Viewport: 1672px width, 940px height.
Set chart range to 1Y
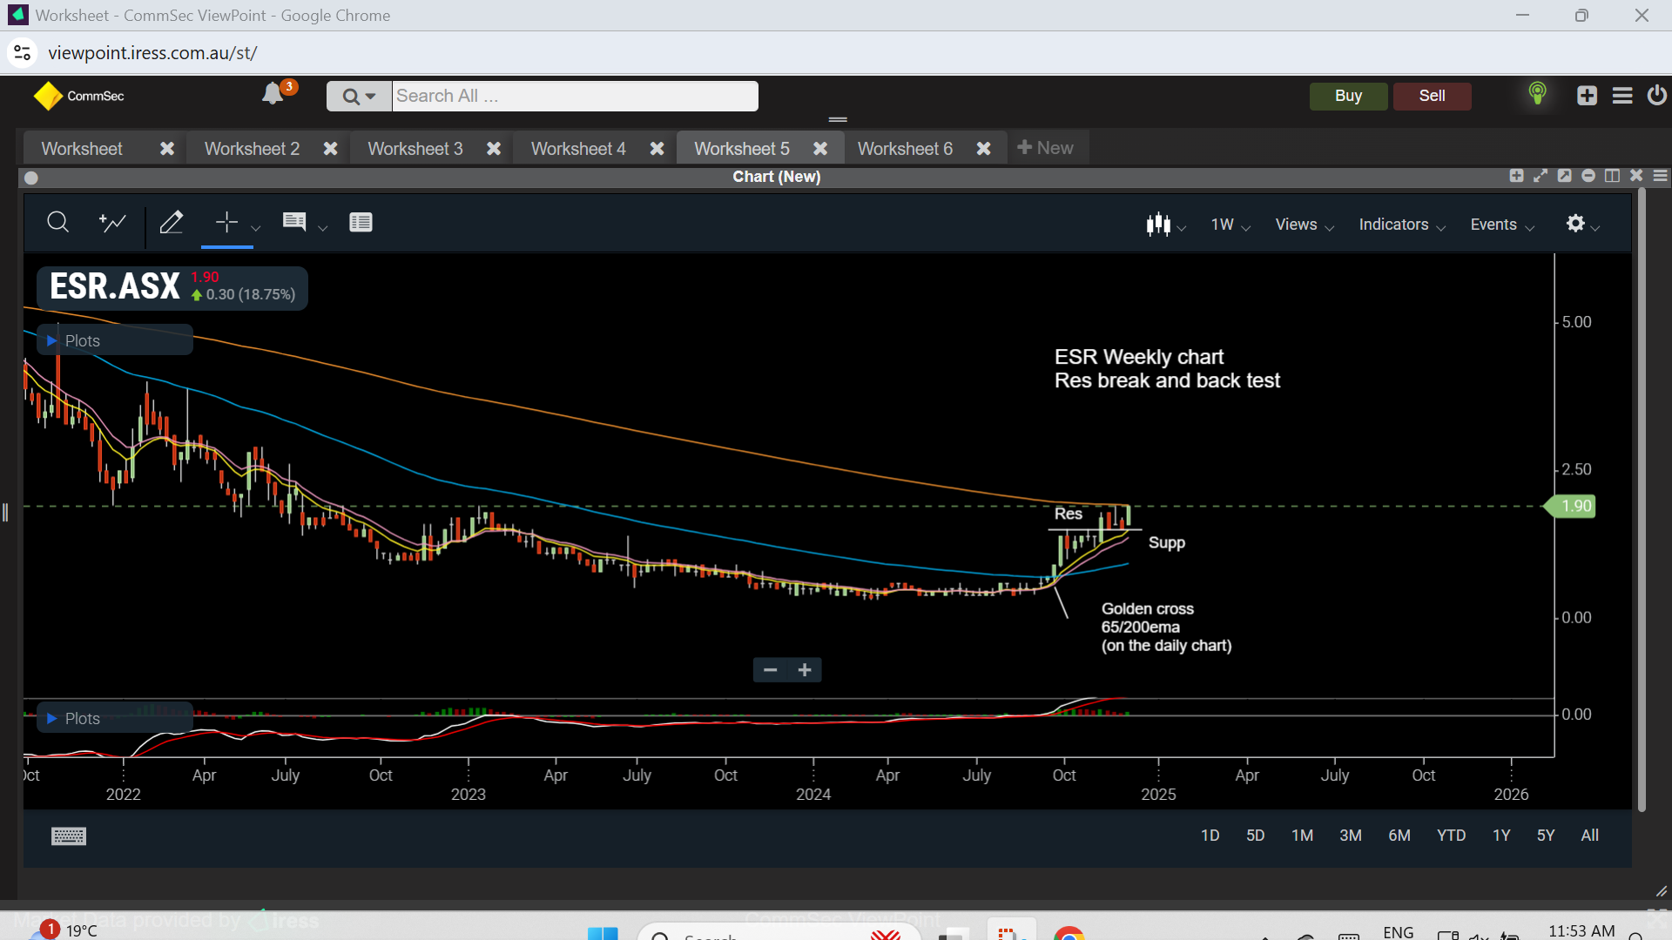[1501, 836]
